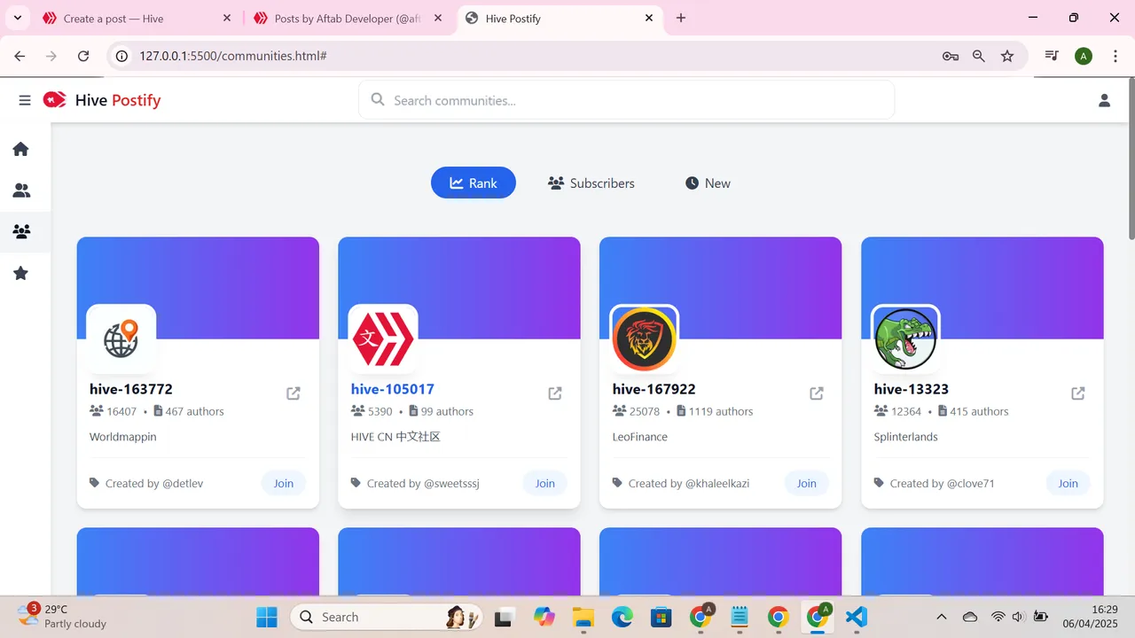This screenshot has height=638, width=1135.
Task: Open the user profile icon in header
Action: pyautogui.click(x=1104, y=100)
